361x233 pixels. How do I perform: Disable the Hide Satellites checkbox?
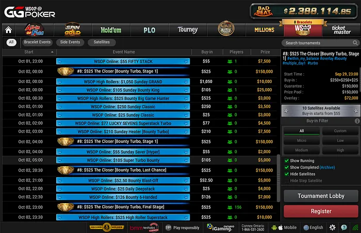click(287, 174)
